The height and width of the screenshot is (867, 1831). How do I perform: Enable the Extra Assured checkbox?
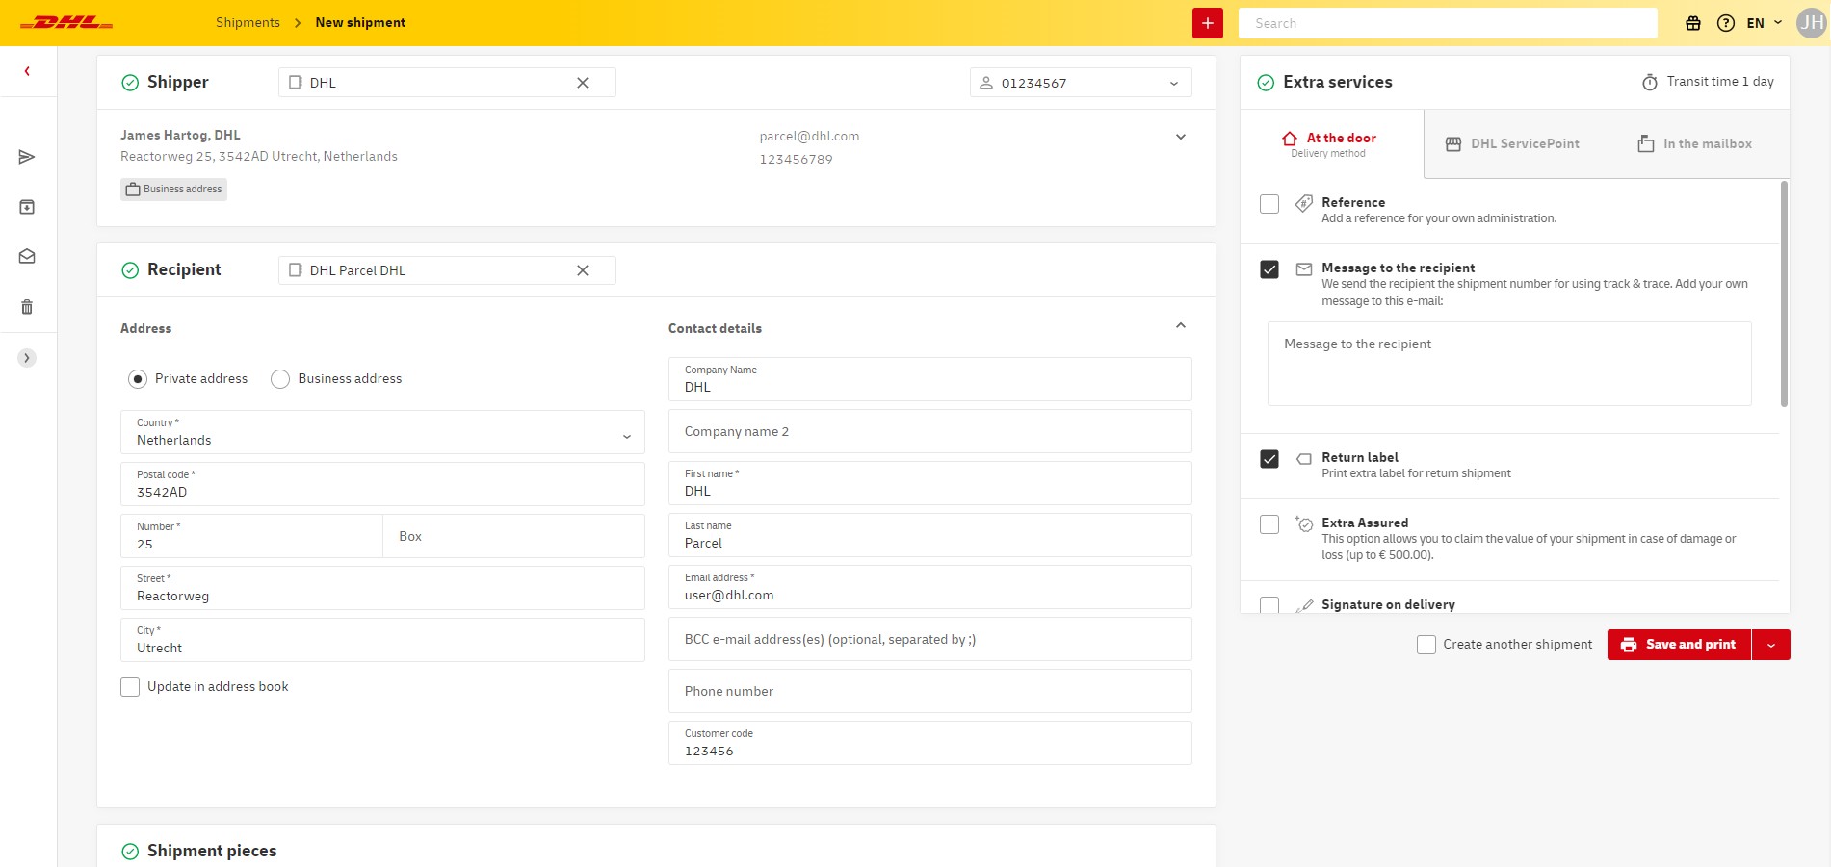click(x=1269, y=524)
